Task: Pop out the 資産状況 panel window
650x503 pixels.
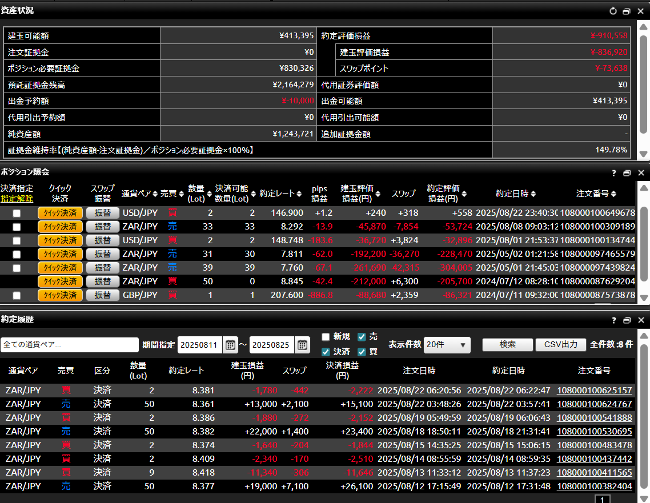Action: 627,11
